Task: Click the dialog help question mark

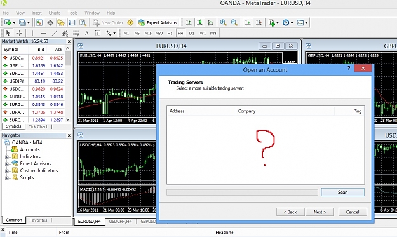Action: click(349, 68)
